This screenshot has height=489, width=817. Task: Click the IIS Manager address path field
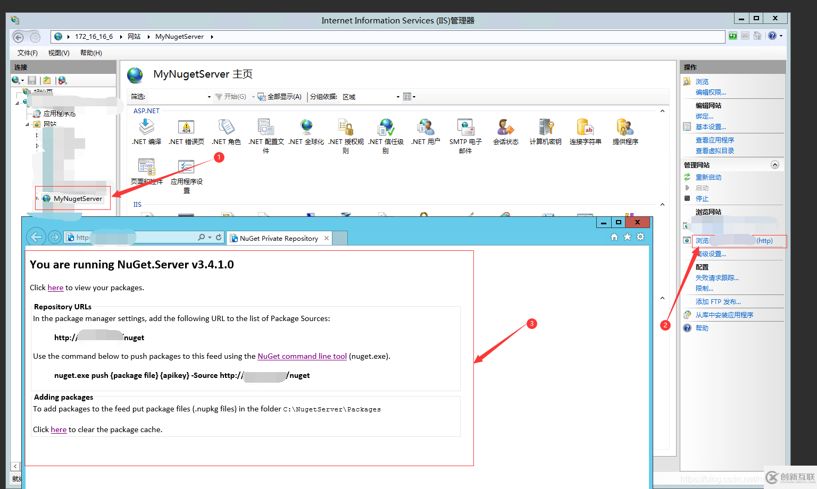[x=388, y=37]
